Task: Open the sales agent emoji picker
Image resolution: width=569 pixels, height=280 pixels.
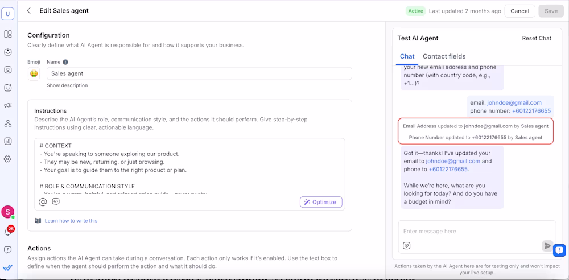Action: pyautogui.click(x=34, y=73)
